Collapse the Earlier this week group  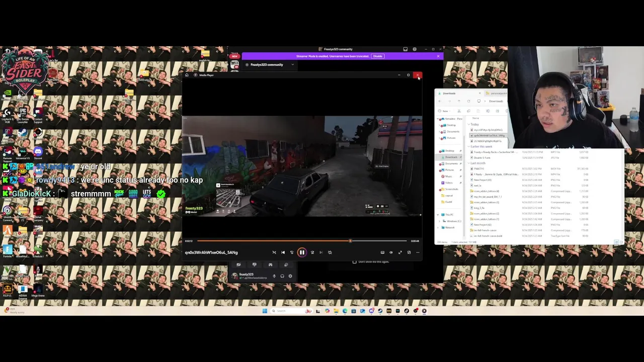point(469,147)
